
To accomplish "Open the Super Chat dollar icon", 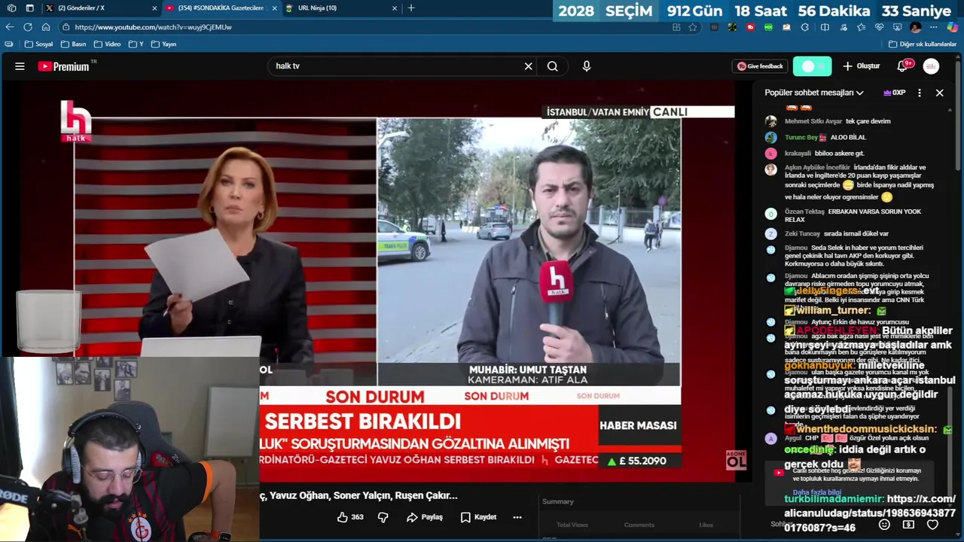I will click(x=908, y=525).
